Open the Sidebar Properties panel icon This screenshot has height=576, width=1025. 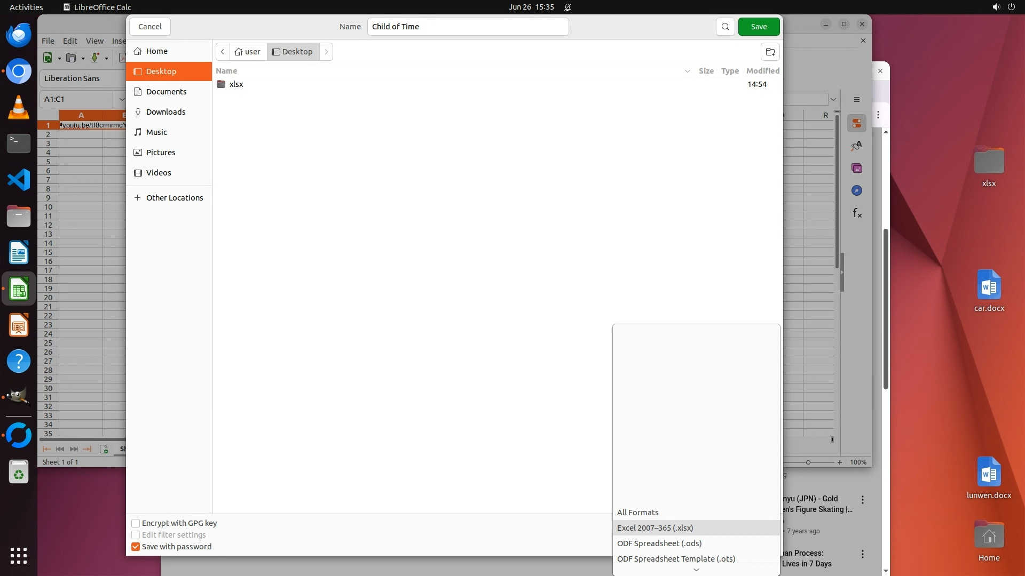click(857, 123)
